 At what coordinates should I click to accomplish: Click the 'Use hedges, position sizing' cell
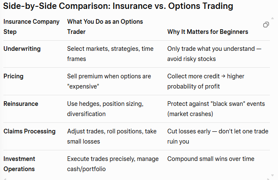105,109
